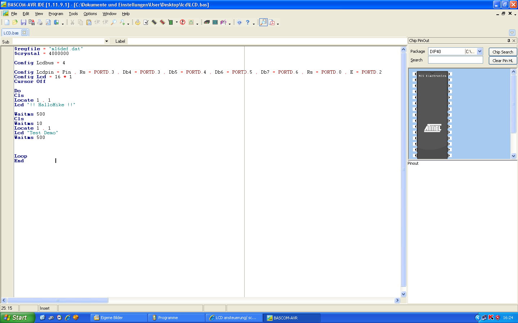Image resolution: width=518 pixels, height=323 pixels.
Task: Click the Label input field
Action: coord(267,41)
